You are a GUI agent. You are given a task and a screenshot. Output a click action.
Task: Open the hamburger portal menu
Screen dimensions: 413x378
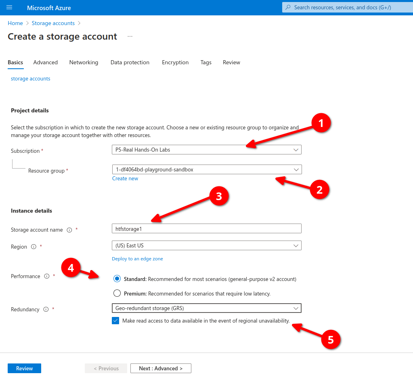(9, 8)
